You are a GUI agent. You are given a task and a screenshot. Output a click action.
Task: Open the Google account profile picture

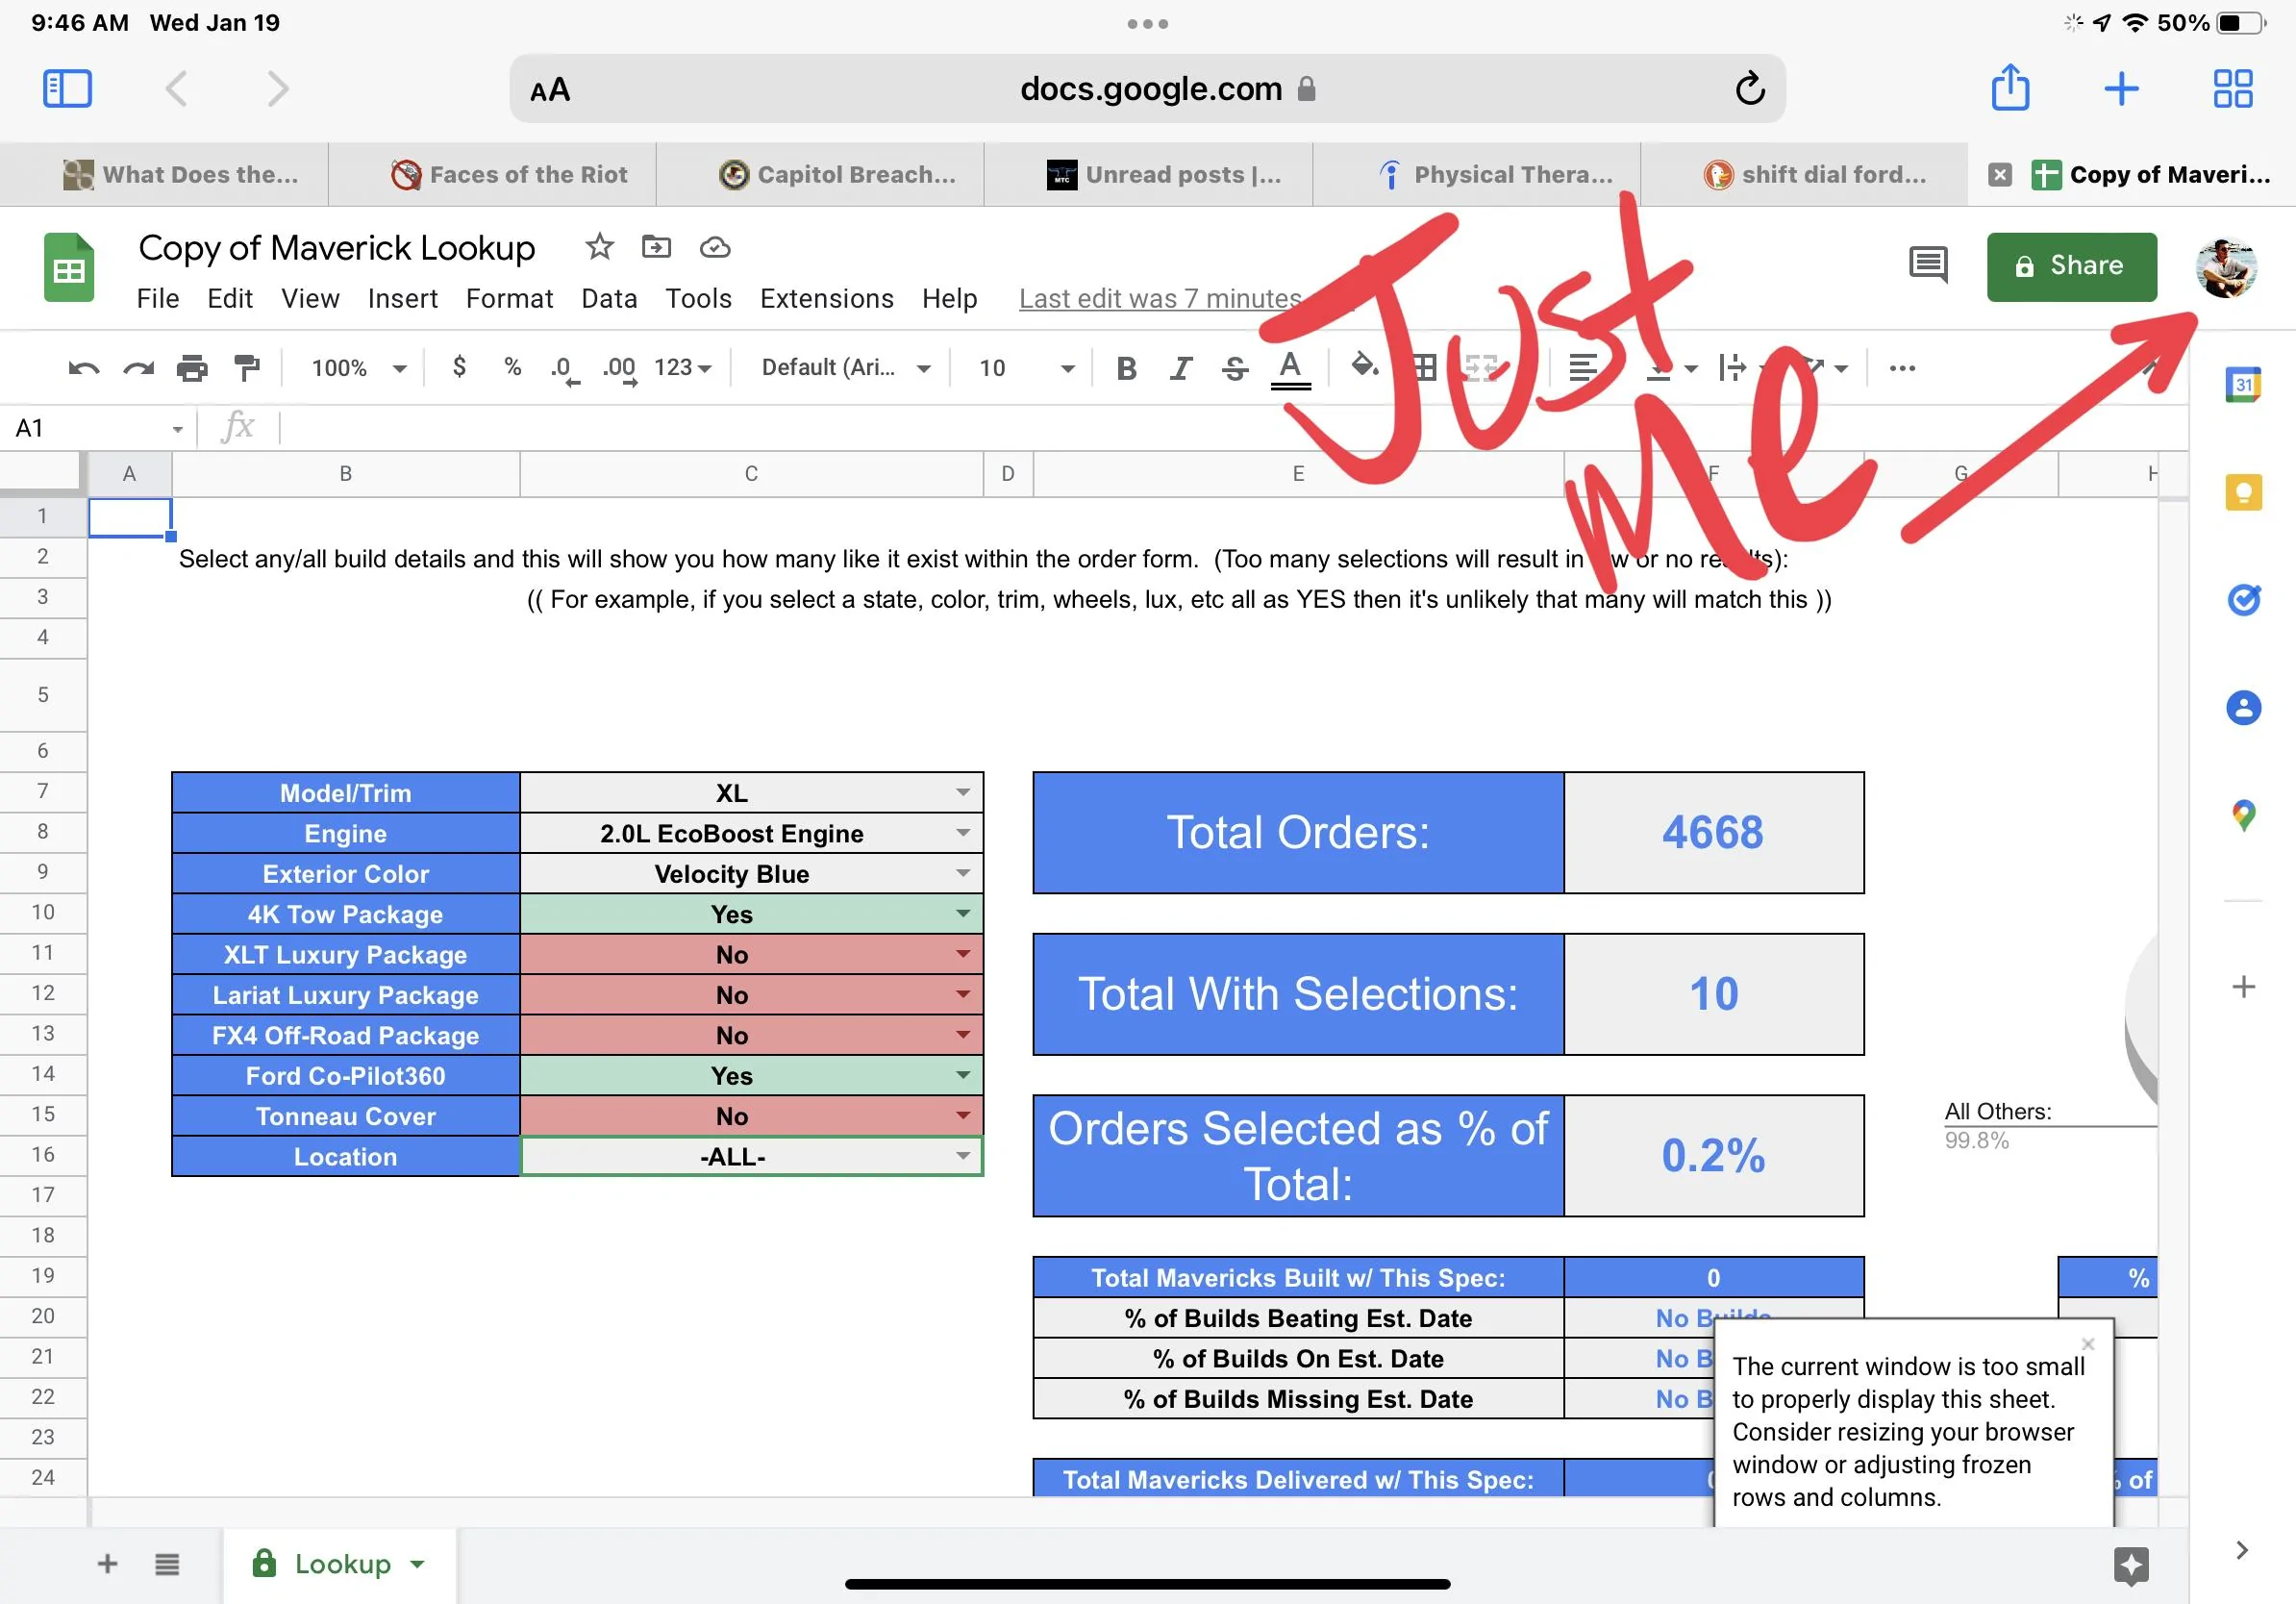(x=2225, y=267)
